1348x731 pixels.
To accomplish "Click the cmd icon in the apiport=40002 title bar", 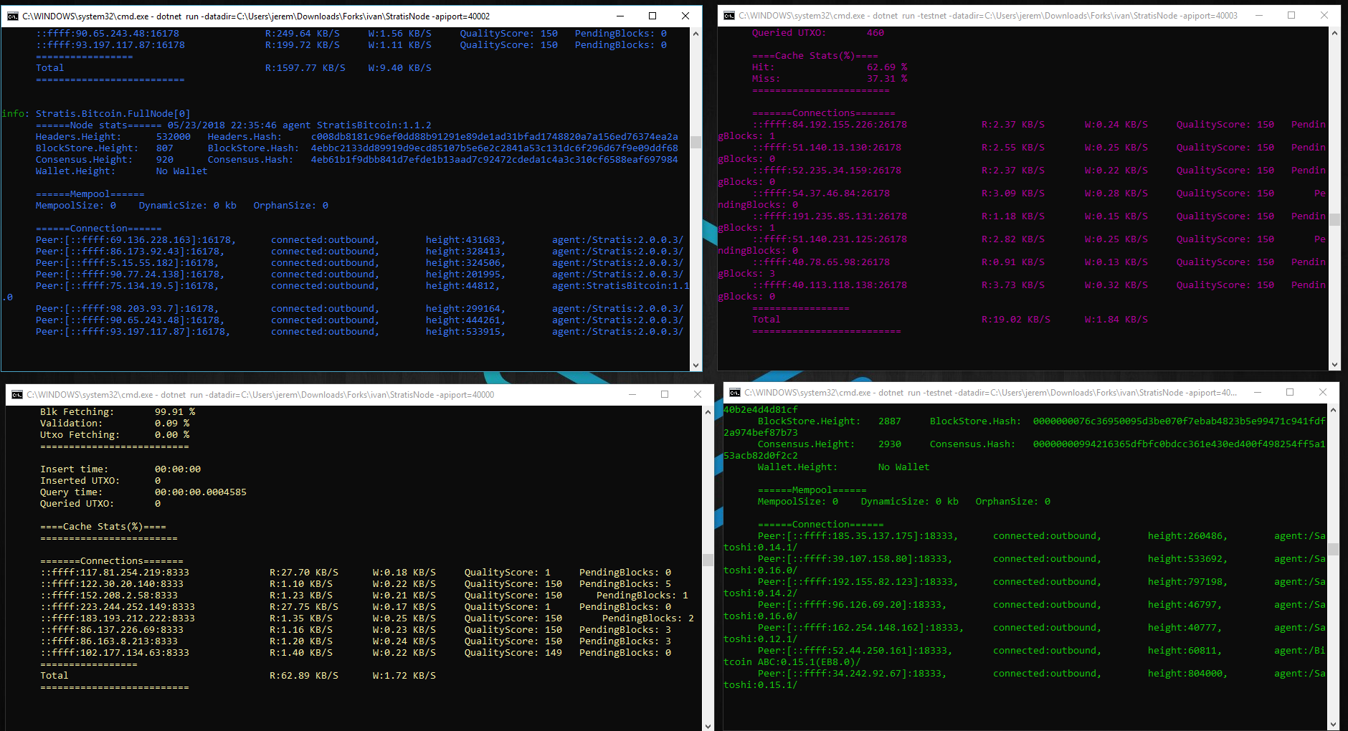I will tap(12, 16).
